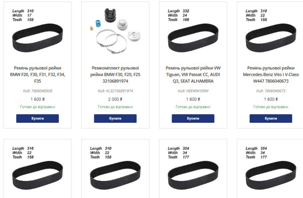Click product code HEE4041ERM

(193, 91)
